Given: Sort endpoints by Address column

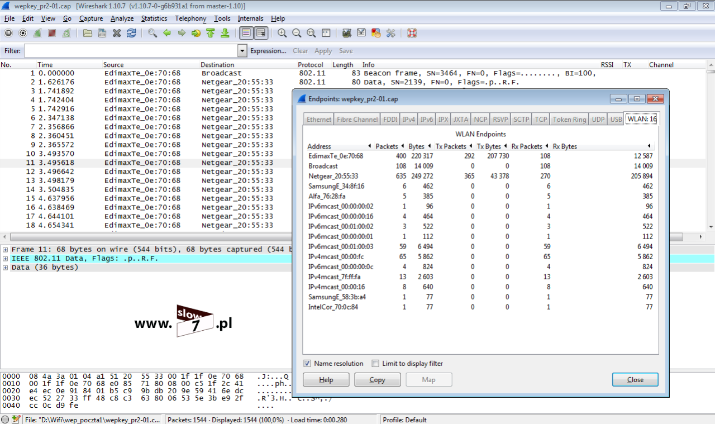Looking at the screenshot, I should [x=340, y=146].
